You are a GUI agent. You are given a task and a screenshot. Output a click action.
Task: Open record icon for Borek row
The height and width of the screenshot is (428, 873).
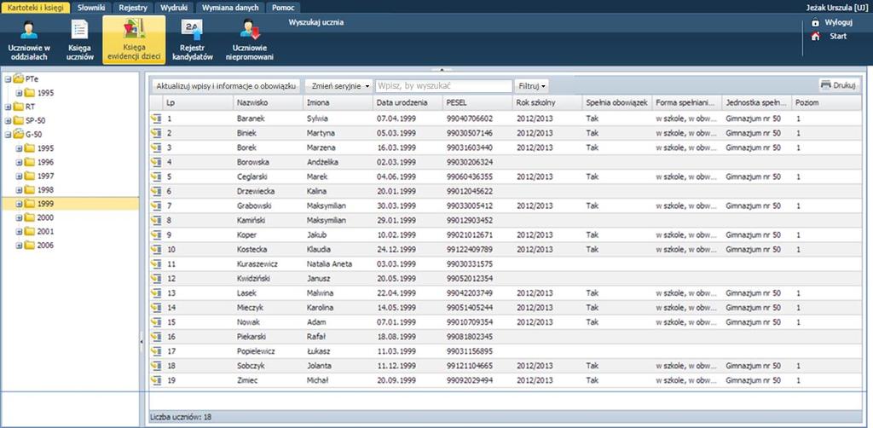click(156, 147)
